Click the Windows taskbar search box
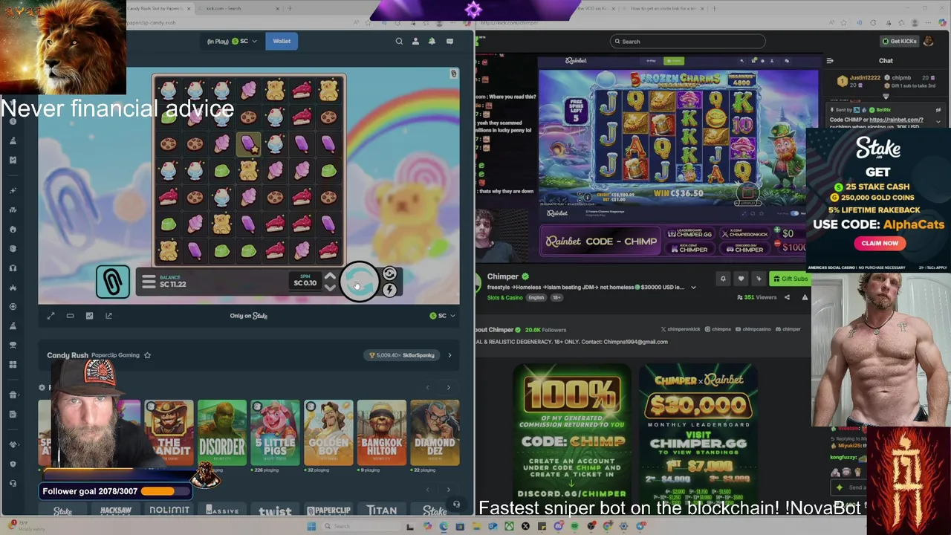This screenshot has width=951, height=535. pyautogui.click(x=360, y=526)
